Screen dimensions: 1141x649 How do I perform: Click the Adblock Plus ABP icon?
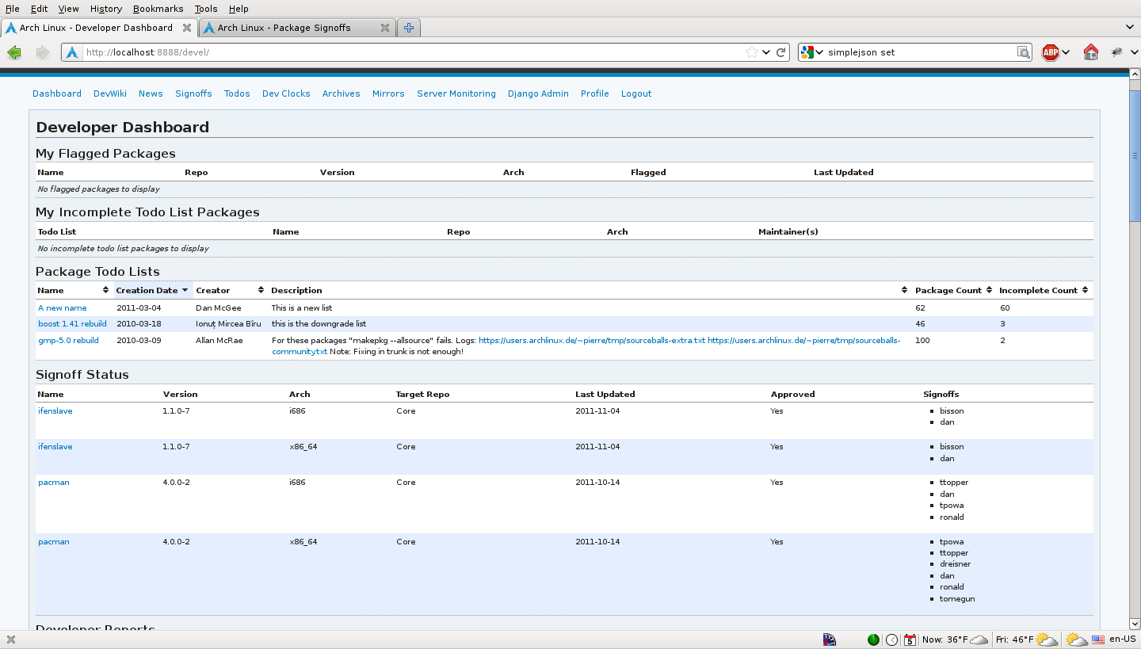point(1050,52)
